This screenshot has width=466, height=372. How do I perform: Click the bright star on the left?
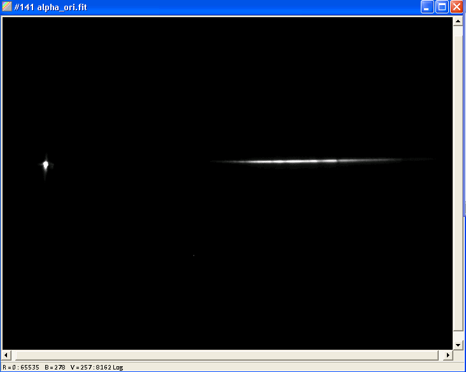pyautogui.click(x=45, y=165)
